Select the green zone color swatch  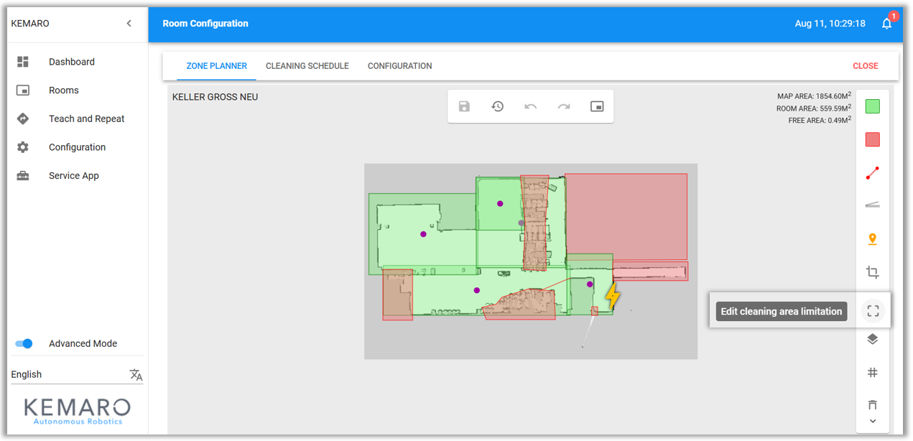point(872,106)
